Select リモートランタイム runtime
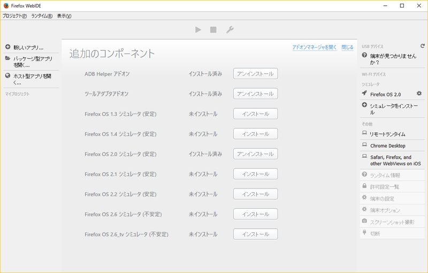This screenshot has width=428, height=273. point(393,134)
